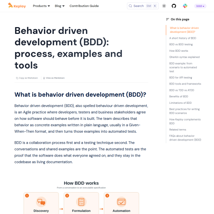Image resolution: width=214 pixels, height=214 pixels.
Task: Click the Formulation checklist icon
Action: coord(81,202)
